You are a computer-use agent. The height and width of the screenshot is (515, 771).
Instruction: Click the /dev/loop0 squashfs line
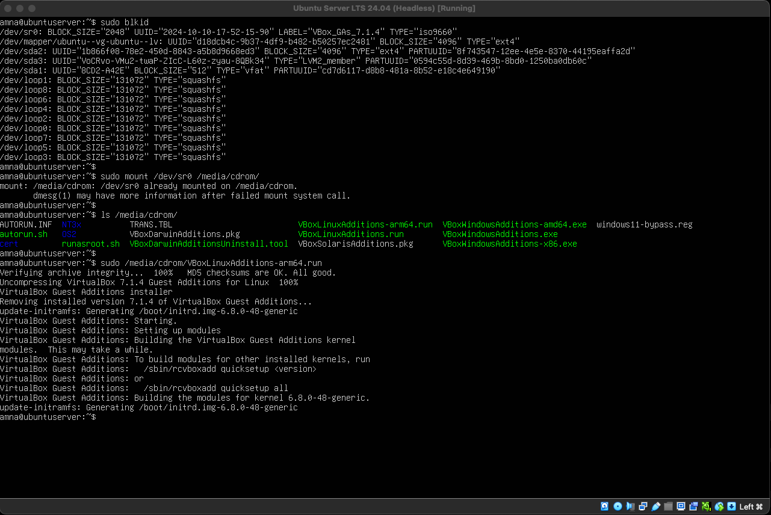(113, 128)
